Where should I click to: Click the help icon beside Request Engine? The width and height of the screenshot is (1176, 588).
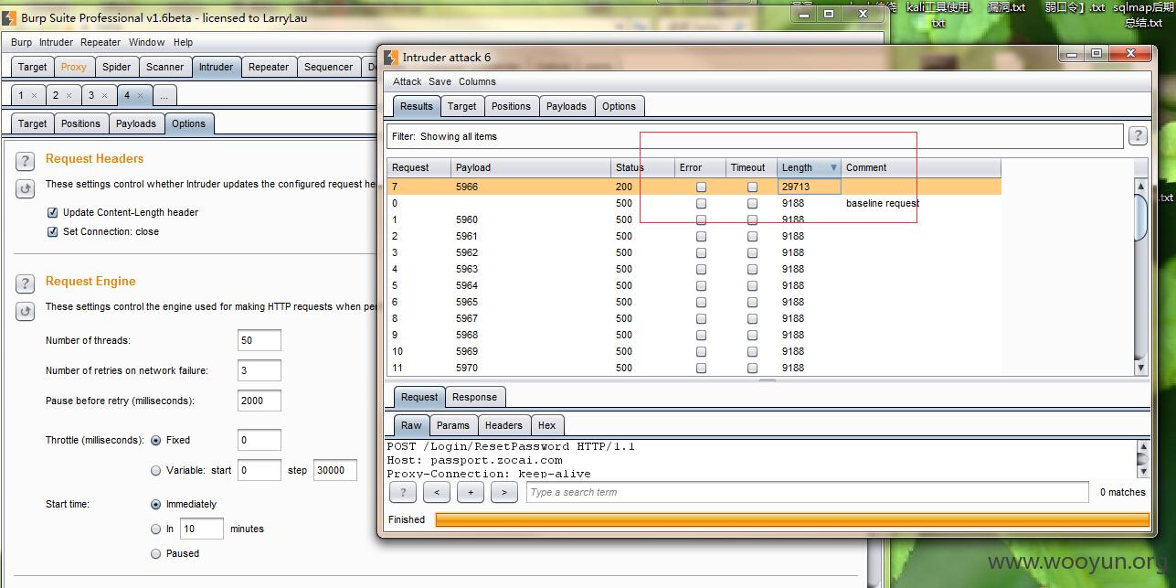click(25, 283)
